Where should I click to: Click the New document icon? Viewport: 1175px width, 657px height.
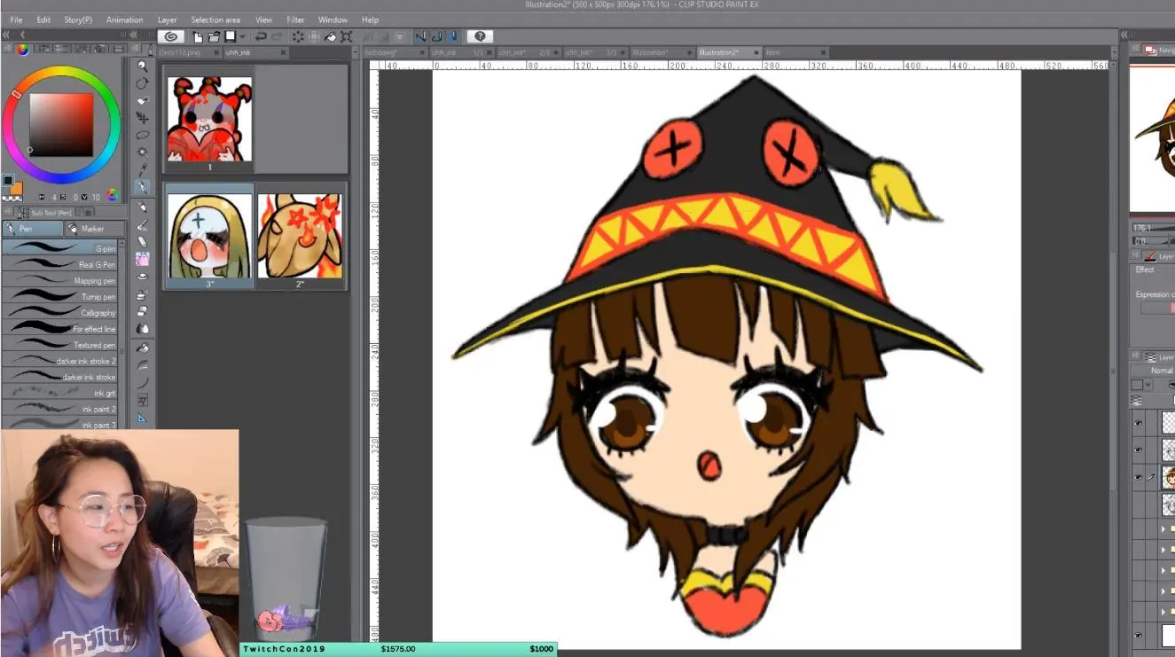point(200,36)
